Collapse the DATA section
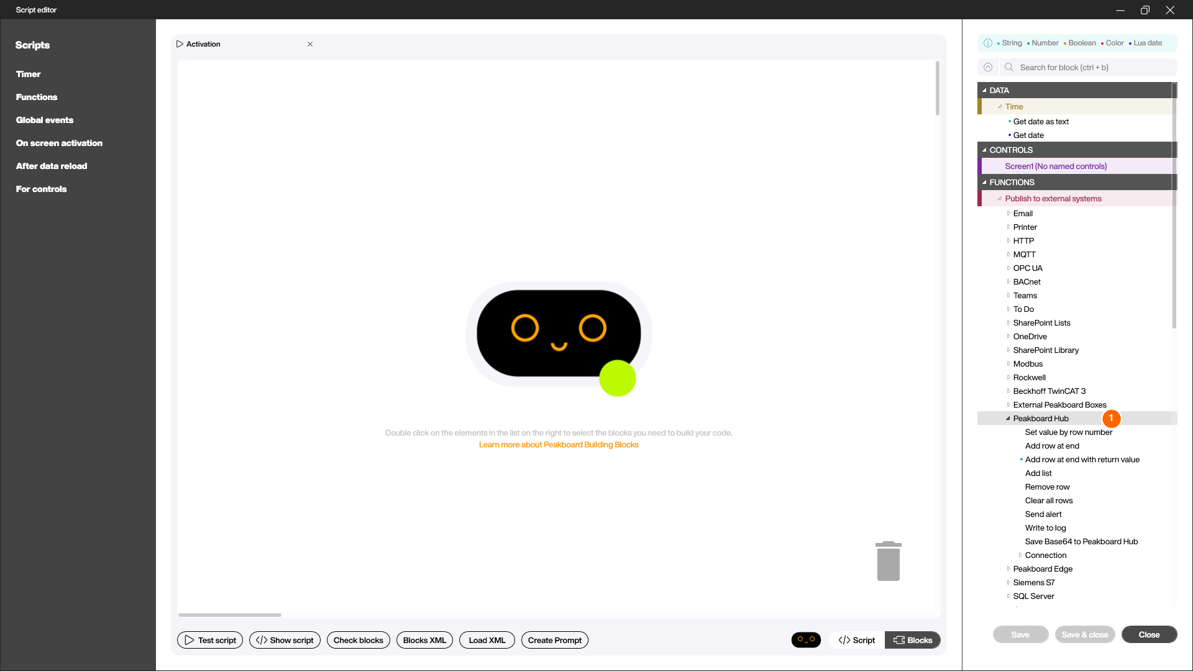Viewport: 1193px width, 671px height. pyautogui.click(x=984, y=90)
